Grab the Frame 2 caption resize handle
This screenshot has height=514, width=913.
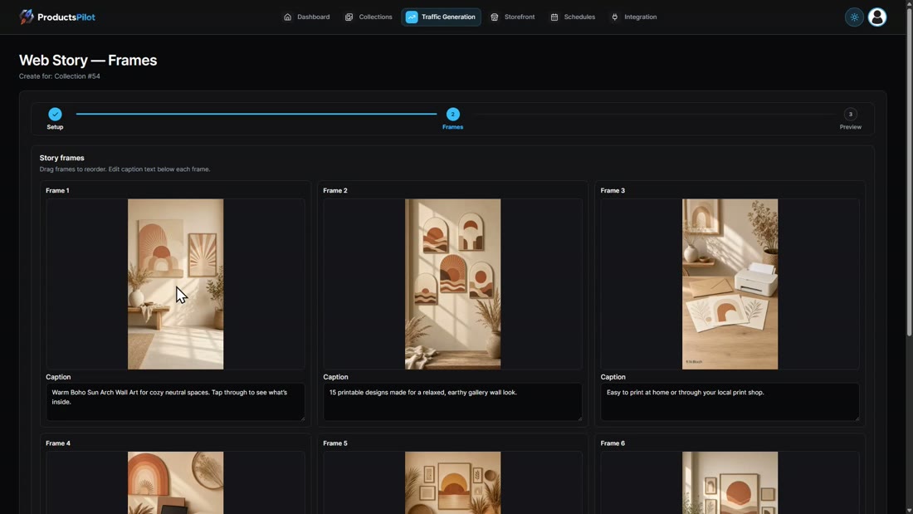pyautogui.click(x=579, y=418)
